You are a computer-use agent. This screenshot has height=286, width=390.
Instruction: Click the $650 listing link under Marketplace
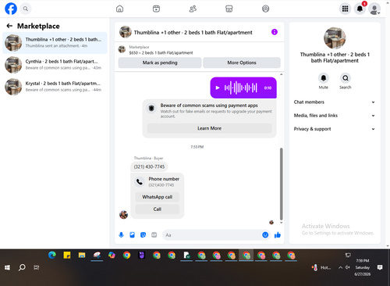161,52
